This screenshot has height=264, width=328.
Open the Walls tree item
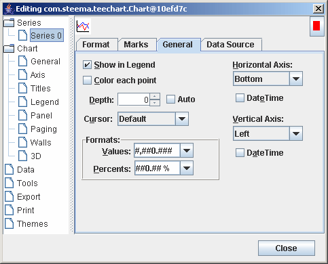point(41,143)
